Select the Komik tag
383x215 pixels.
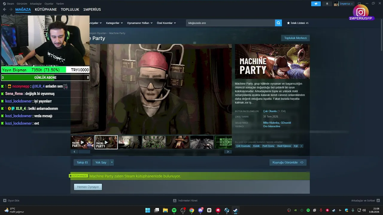(256, 146)
